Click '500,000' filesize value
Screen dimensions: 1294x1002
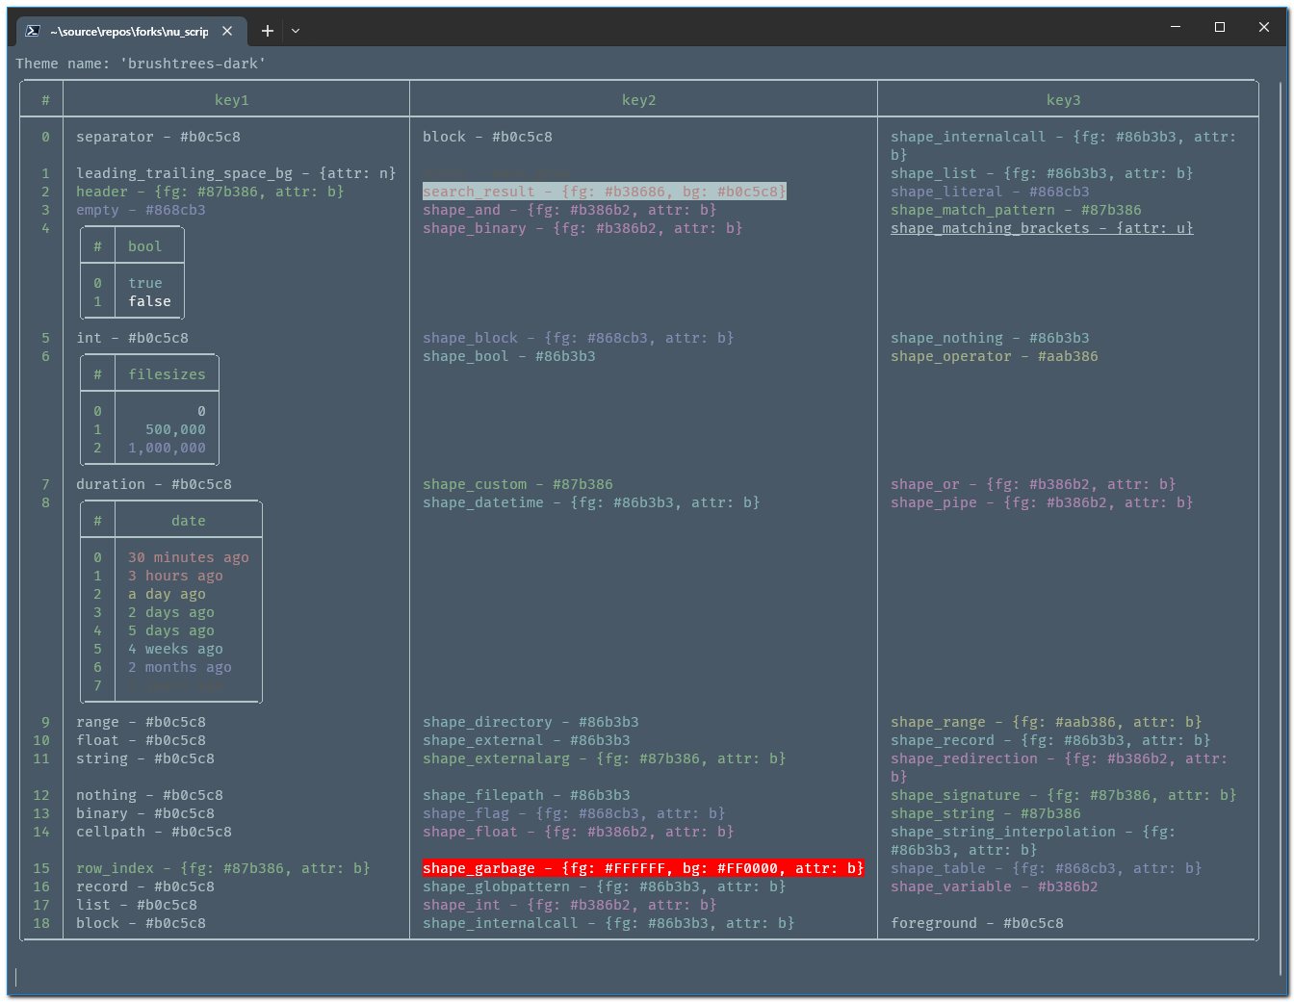(176, 429)
